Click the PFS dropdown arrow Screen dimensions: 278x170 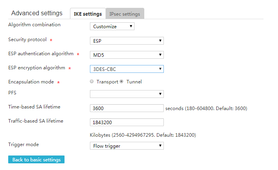pyautogui.click(x=160, y=94)
